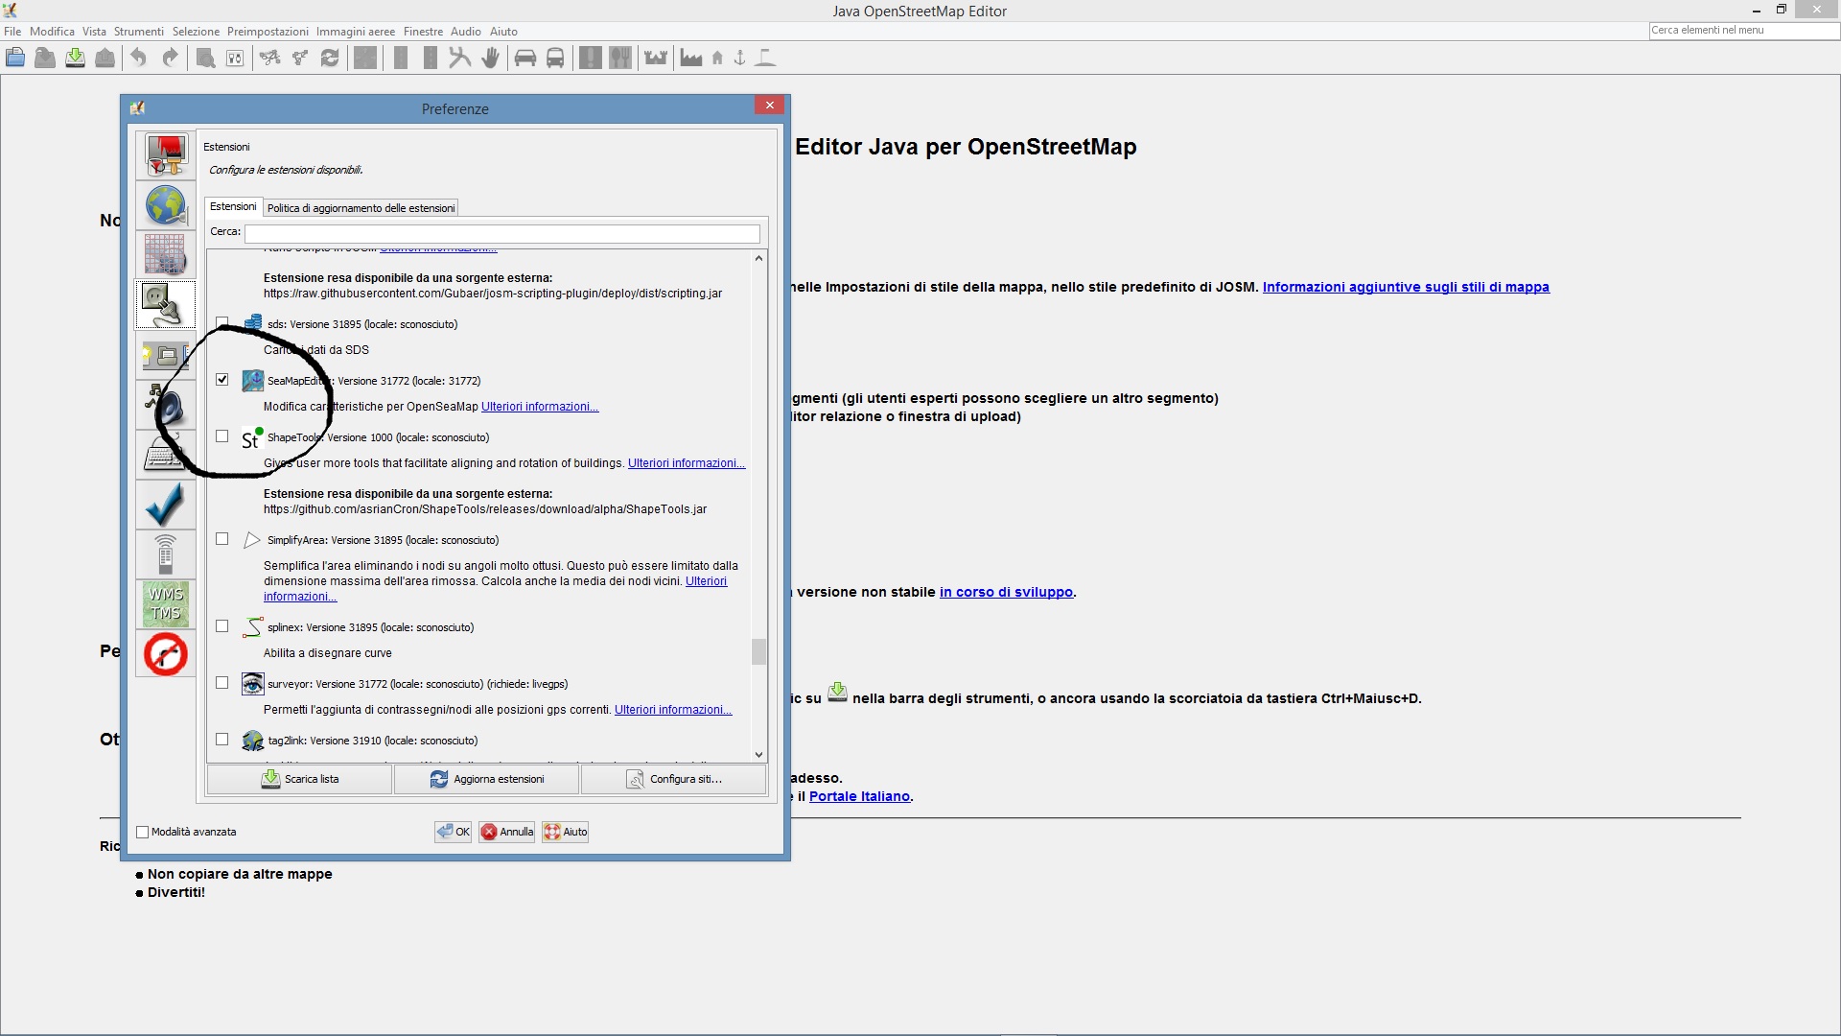Uncheck the SeaMapEditor plugin checkbox
This screenshot has height=1036, width=1841.
click(222, 380)
